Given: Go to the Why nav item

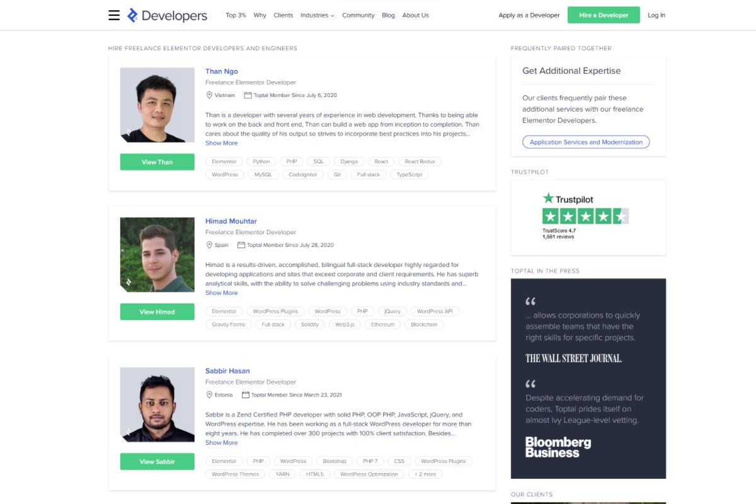Looking at the screenshot, I should point(260,15).
